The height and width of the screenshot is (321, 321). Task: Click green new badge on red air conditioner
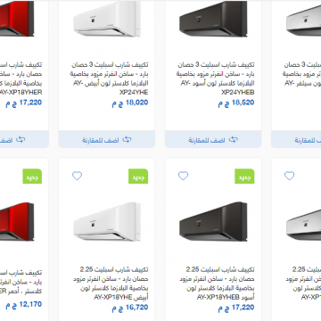tap(32, 177)
